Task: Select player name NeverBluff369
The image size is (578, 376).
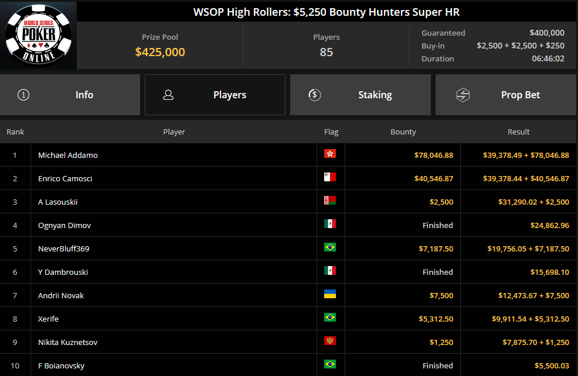Action: click(63, 249)
